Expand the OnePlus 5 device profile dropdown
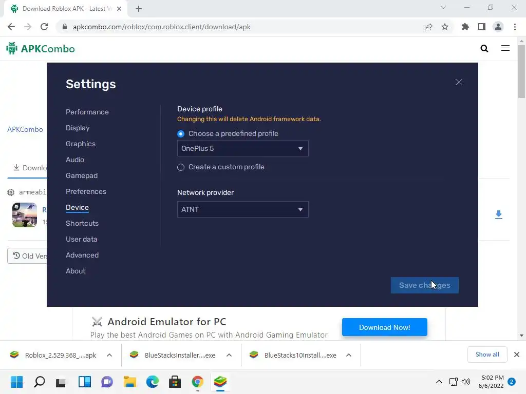The height and width of the screenshot is (394, 526). coord(242,148)
